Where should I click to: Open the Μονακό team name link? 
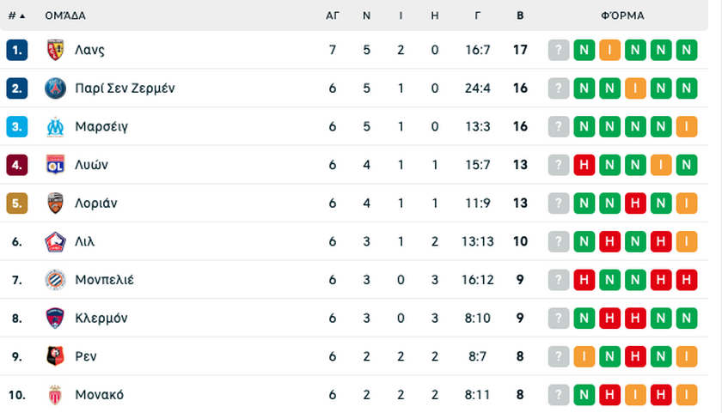[x=100, y=395]
